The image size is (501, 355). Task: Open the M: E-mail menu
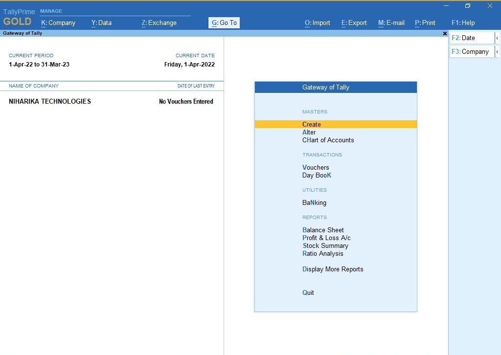(x=391, y=22)
